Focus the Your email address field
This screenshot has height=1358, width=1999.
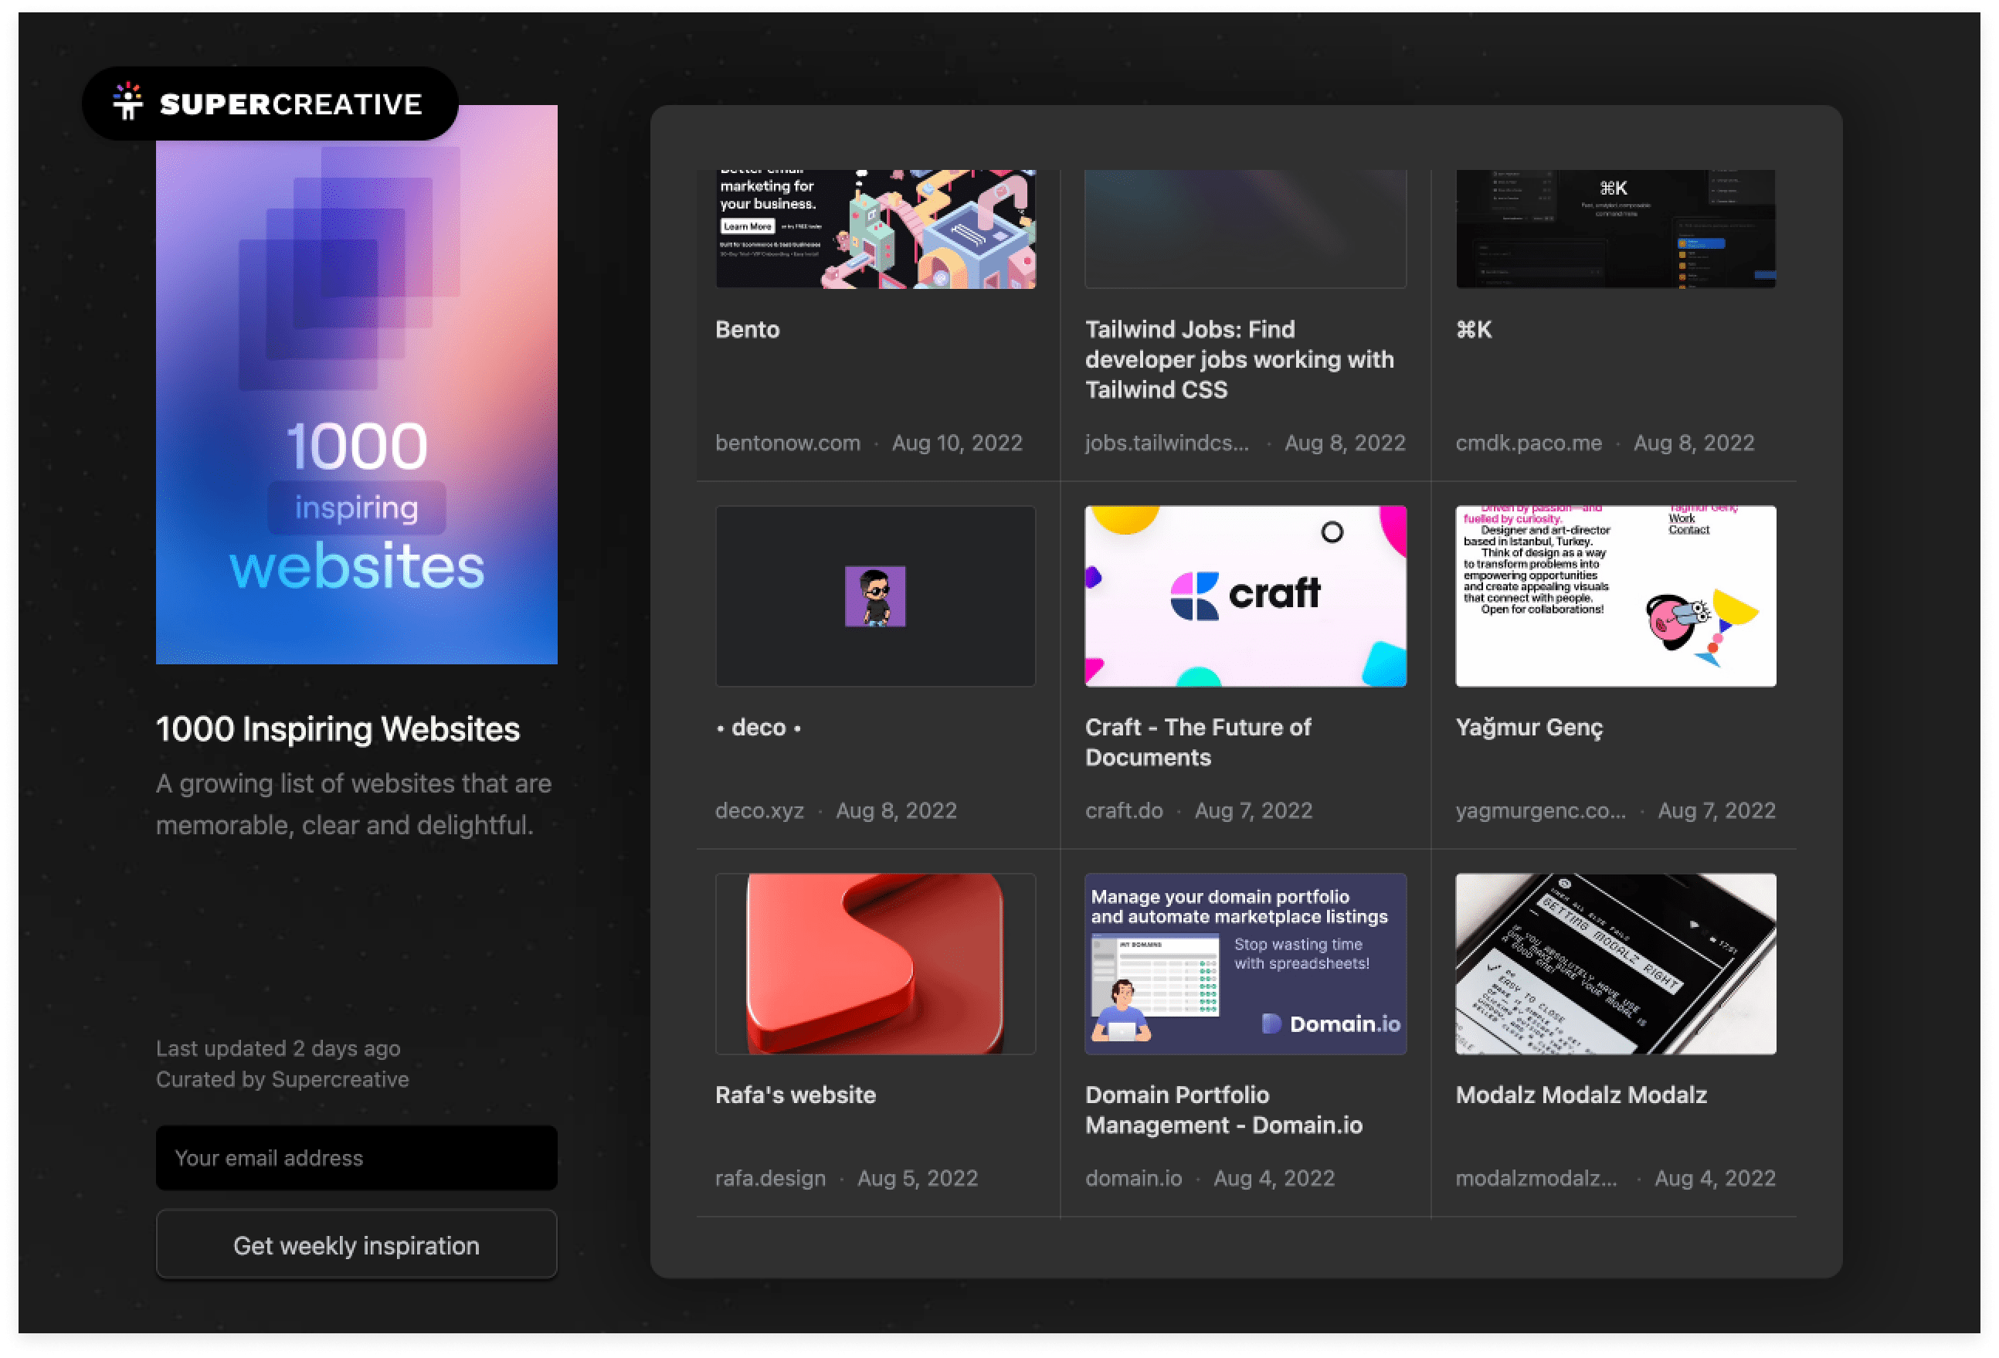(356, 1158)
